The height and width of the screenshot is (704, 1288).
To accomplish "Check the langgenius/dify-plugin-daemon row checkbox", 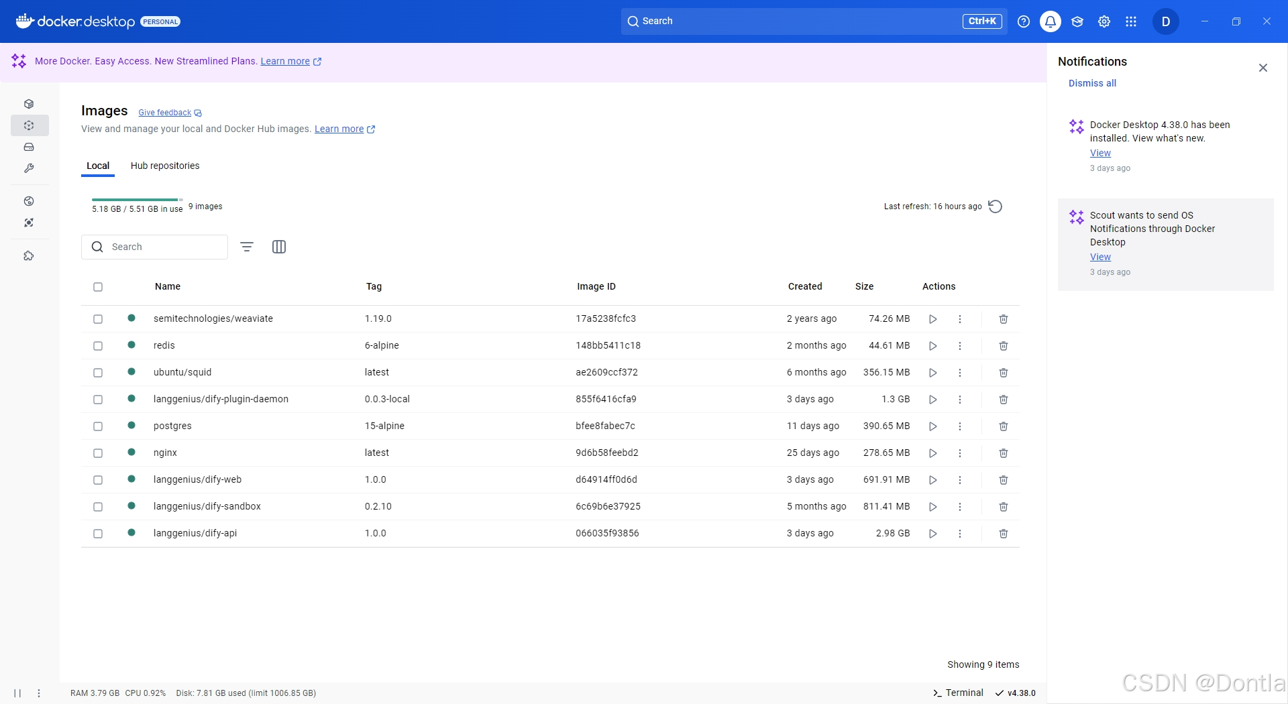I will [98, 400].
